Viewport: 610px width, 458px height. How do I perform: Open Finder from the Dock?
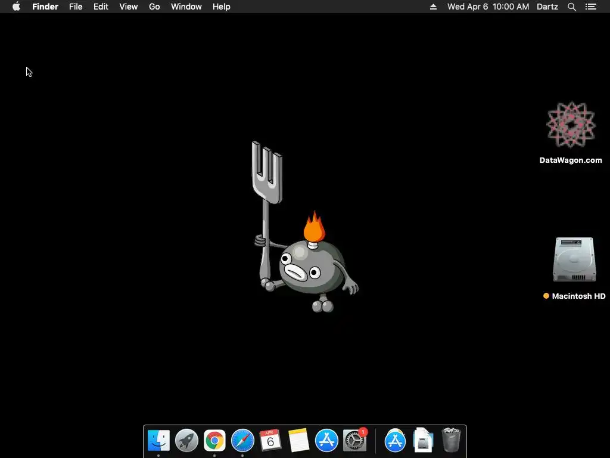pyautogui.click(x=158, y=441)
